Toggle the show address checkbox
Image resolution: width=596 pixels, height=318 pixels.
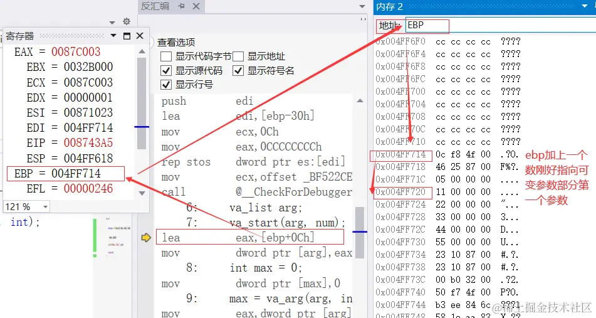click(x=238, y=56)
